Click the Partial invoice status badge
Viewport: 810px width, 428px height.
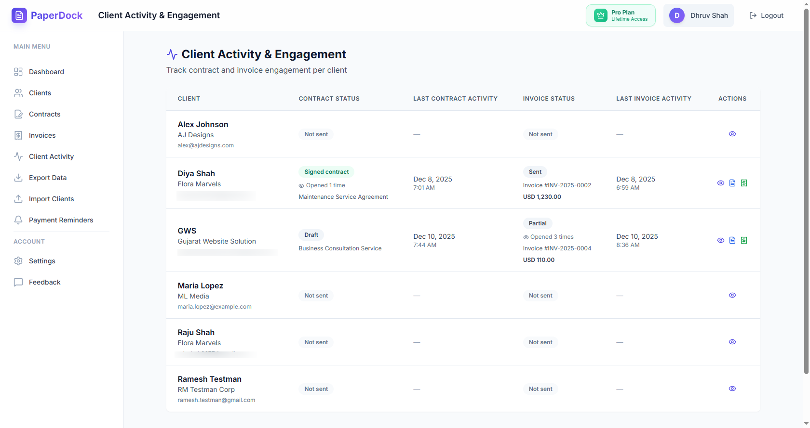pos(538,223)
